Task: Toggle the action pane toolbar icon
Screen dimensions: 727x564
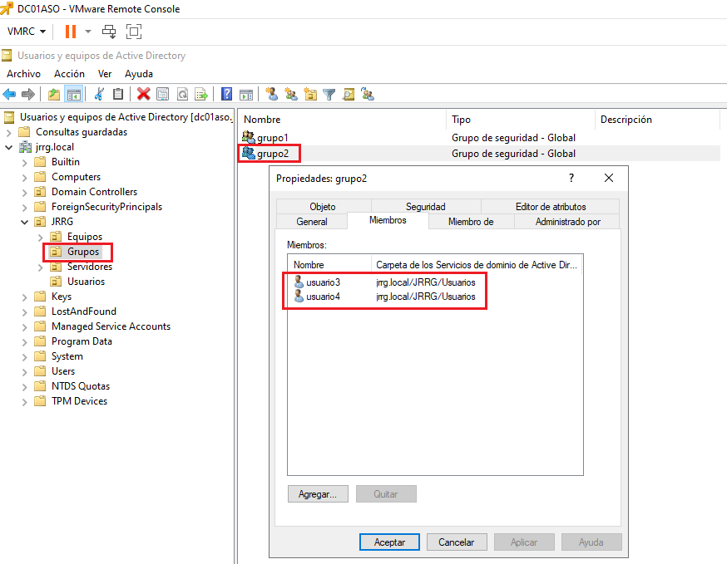Action: 246,95
